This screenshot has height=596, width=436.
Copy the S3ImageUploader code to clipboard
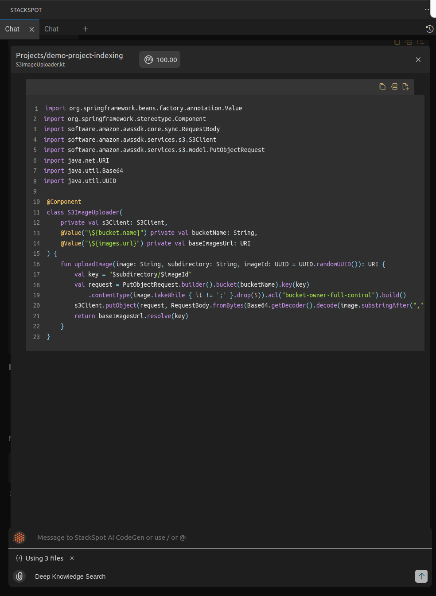pyautogui.click(x=382, y=87)
